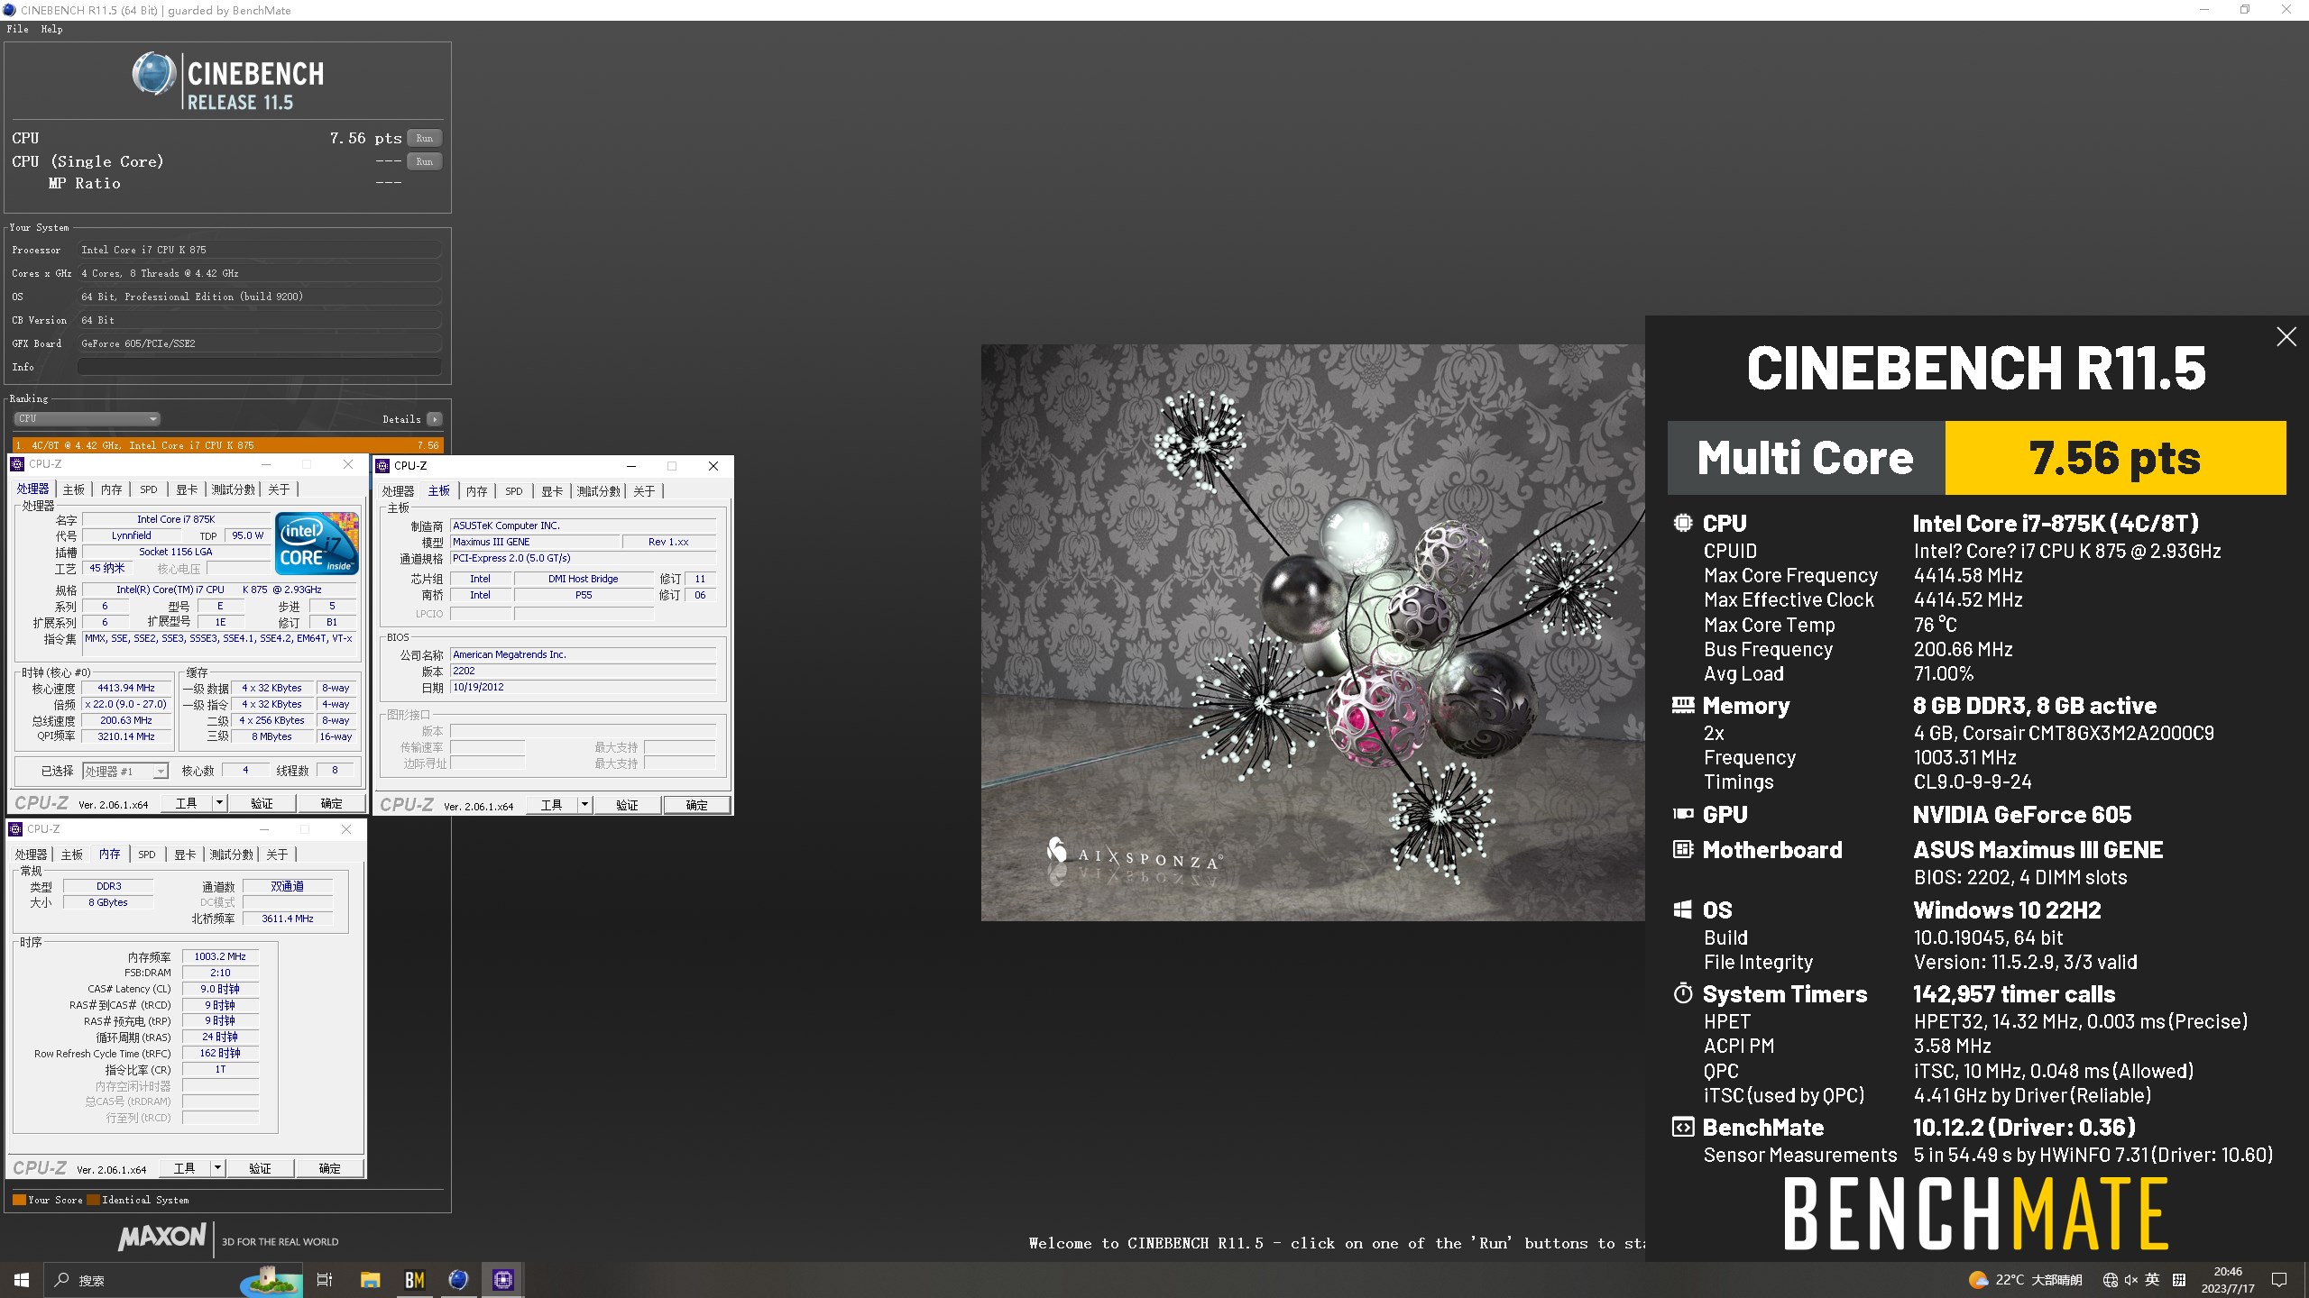The height and width of the screenshot is (1298, 2309).
Task: Open the Ranking CPU dropdown
Action: coord(87,418)
